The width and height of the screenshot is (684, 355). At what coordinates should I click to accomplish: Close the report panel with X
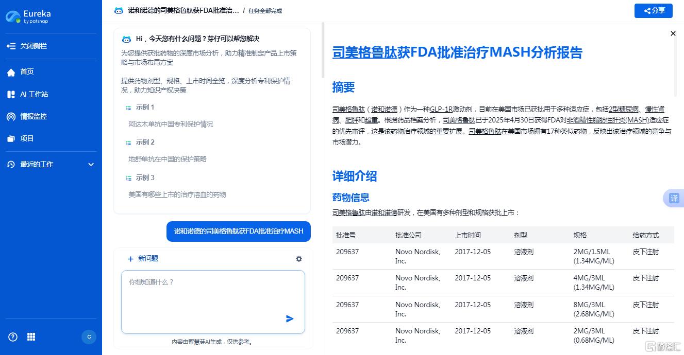tap(673, 33)
